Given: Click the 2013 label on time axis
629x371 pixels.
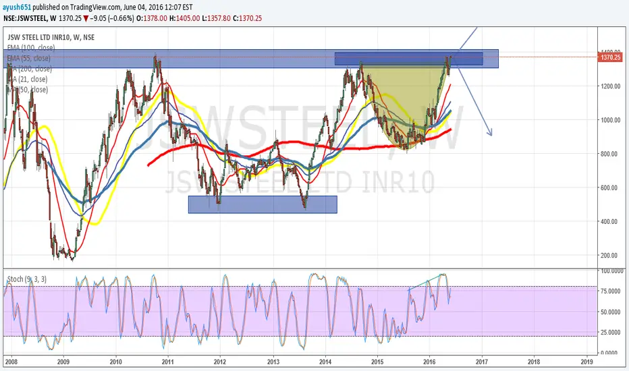Looking at the screenshot, I should pos(273,362).
